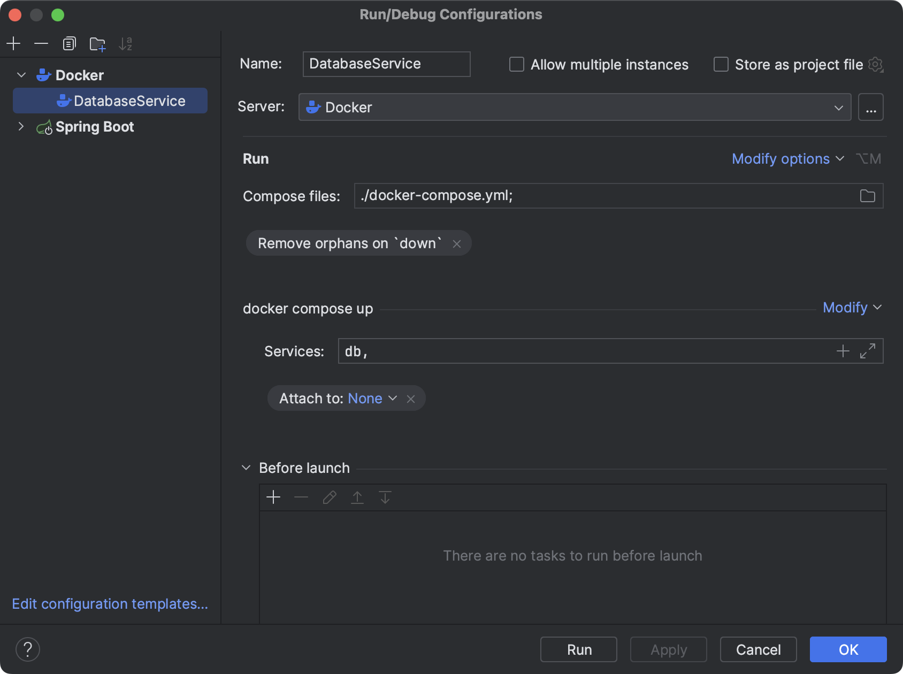This screenshot has width=903, height=674.
Task: Open the Help question mark
Action: point(28,649)
